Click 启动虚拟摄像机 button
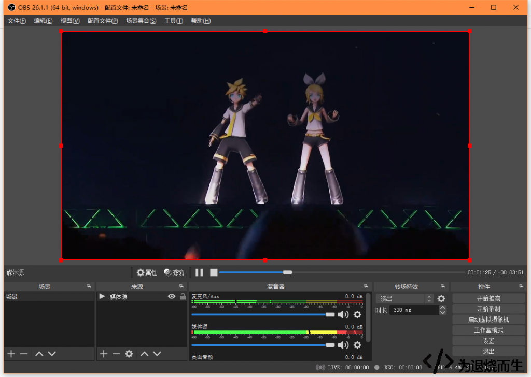The image size is (531, 377). coord(488,320)
